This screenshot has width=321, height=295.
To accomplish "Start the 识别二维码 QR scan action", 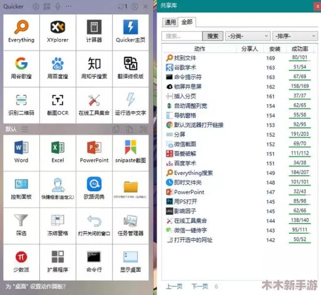I will [x=21, y=105].
